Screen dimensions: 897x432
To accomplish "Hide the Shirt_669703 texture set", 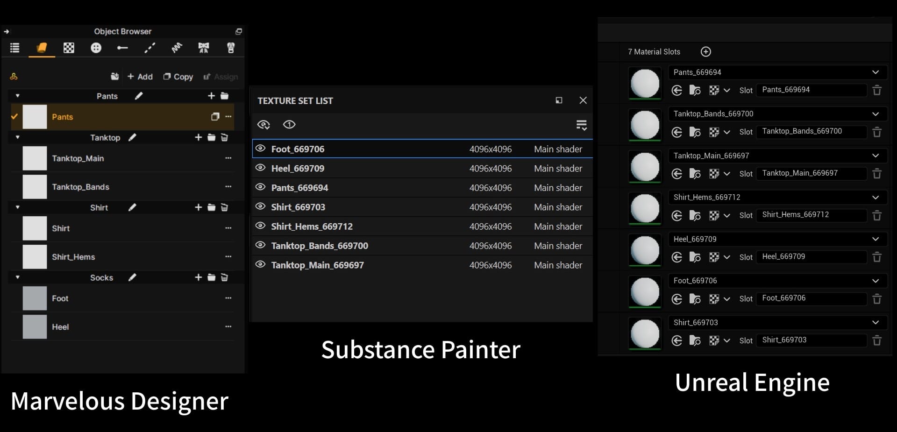I will [x=260, y=206].
